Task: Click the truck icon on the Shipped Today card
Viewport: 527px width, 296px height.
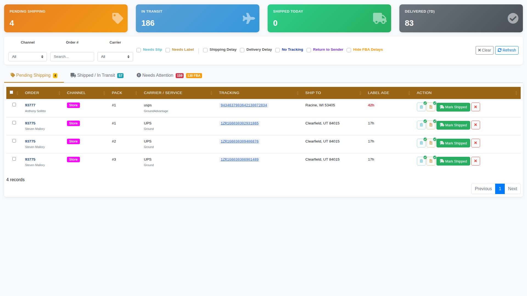Action: 380,18
